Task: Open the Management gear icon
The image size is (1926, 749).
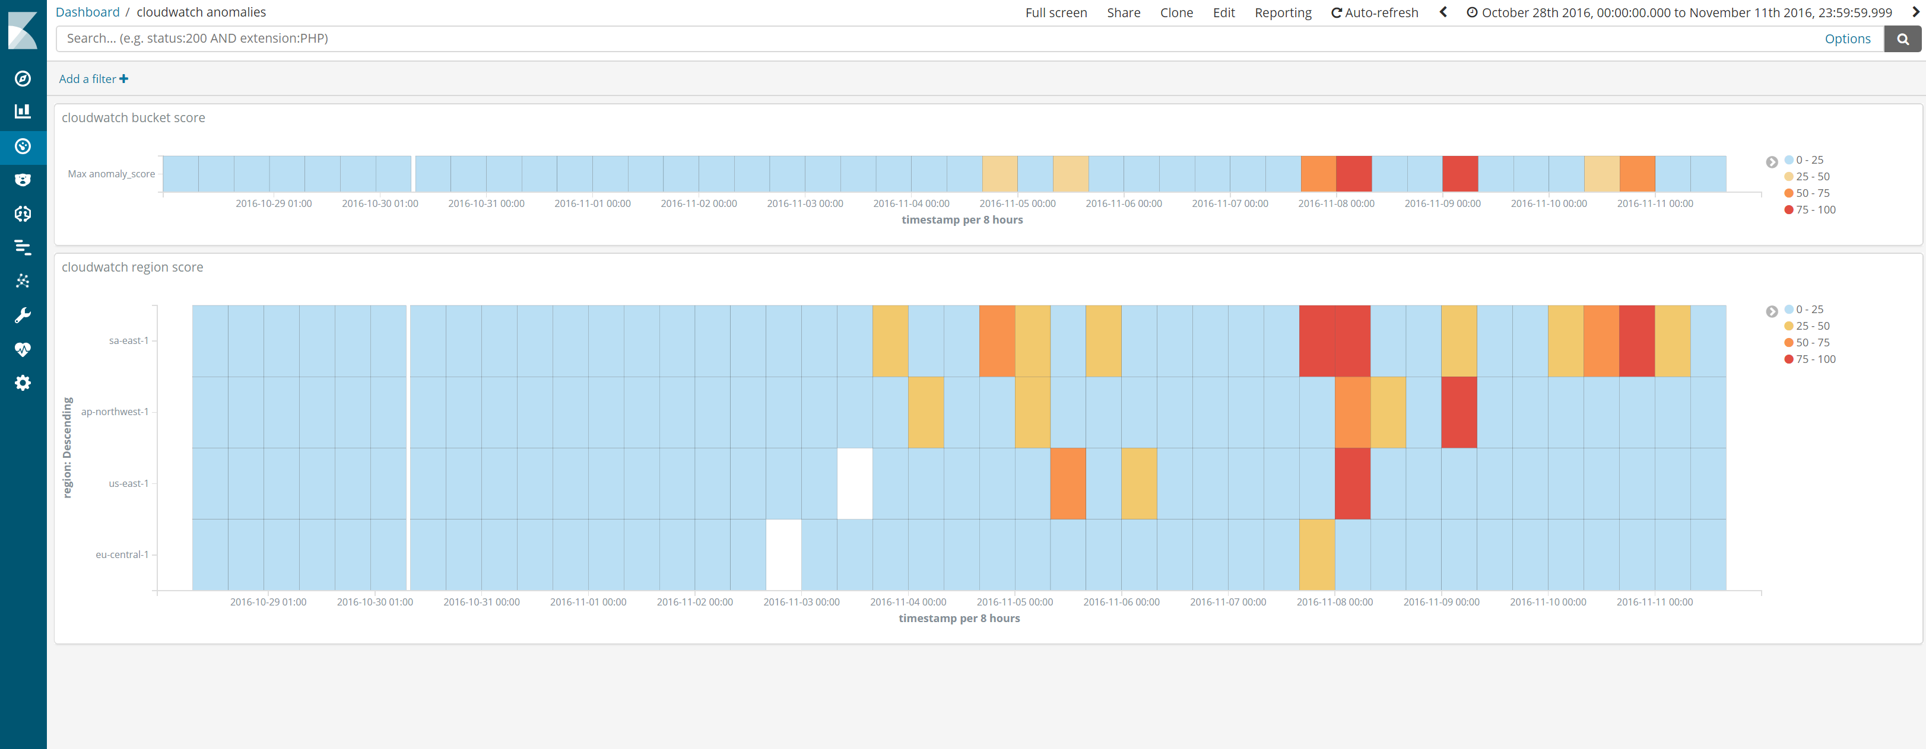Action: [23, 383]
